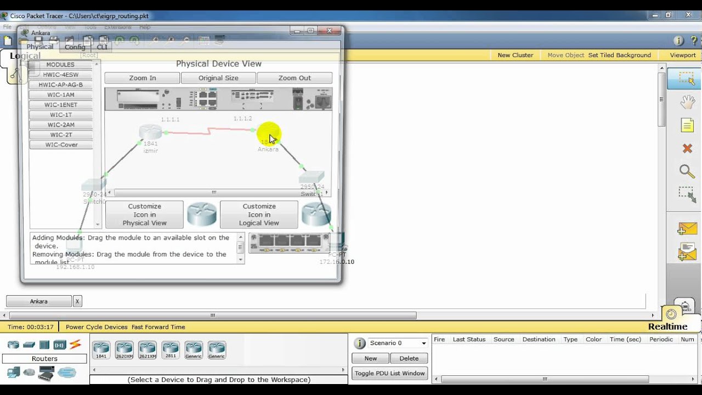Click Customize Icon in Logical View

click(x=259, y=215)
